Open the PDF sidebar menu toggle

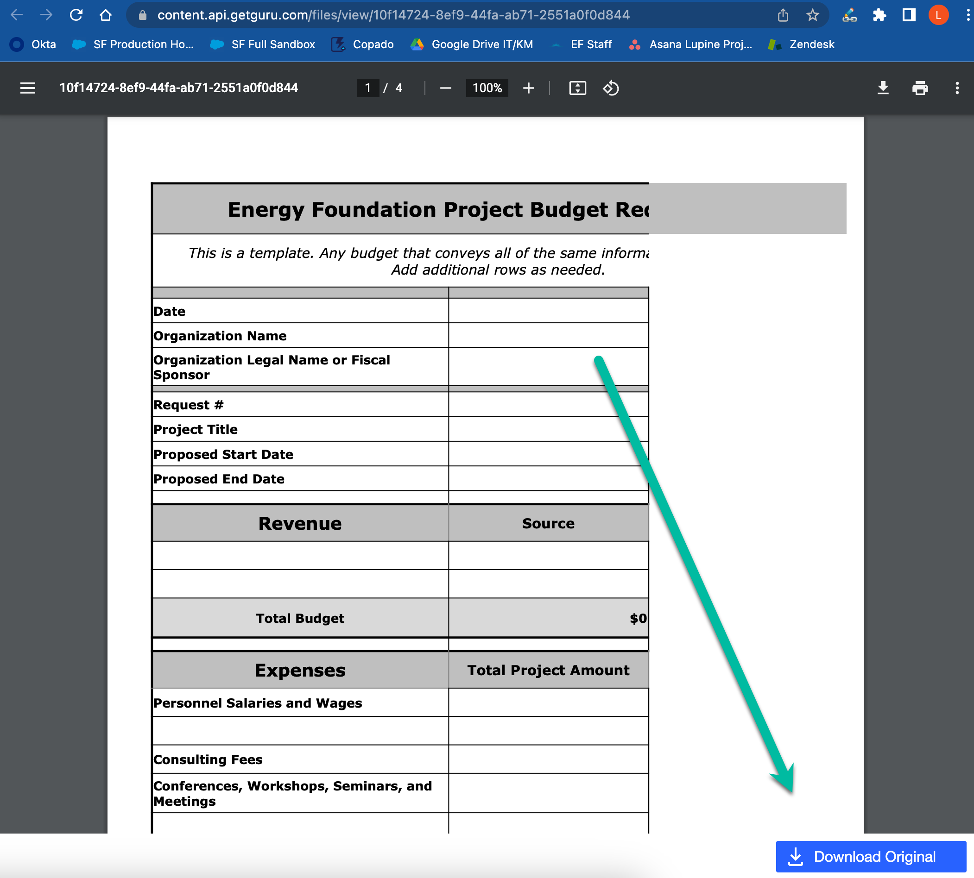(x=27, y=88)
